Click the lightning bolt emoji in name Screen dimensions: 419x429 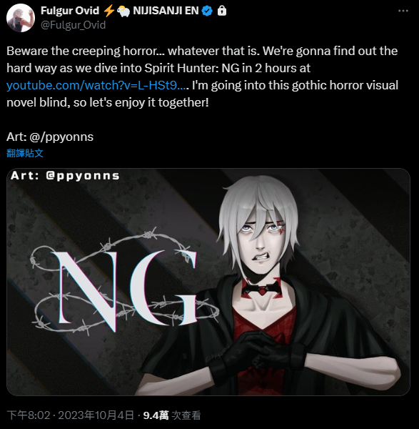(x=109, y=11)
